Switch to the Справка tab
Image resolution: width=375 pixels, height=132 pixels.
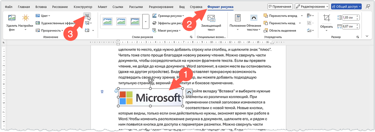[x=196, y=7]
